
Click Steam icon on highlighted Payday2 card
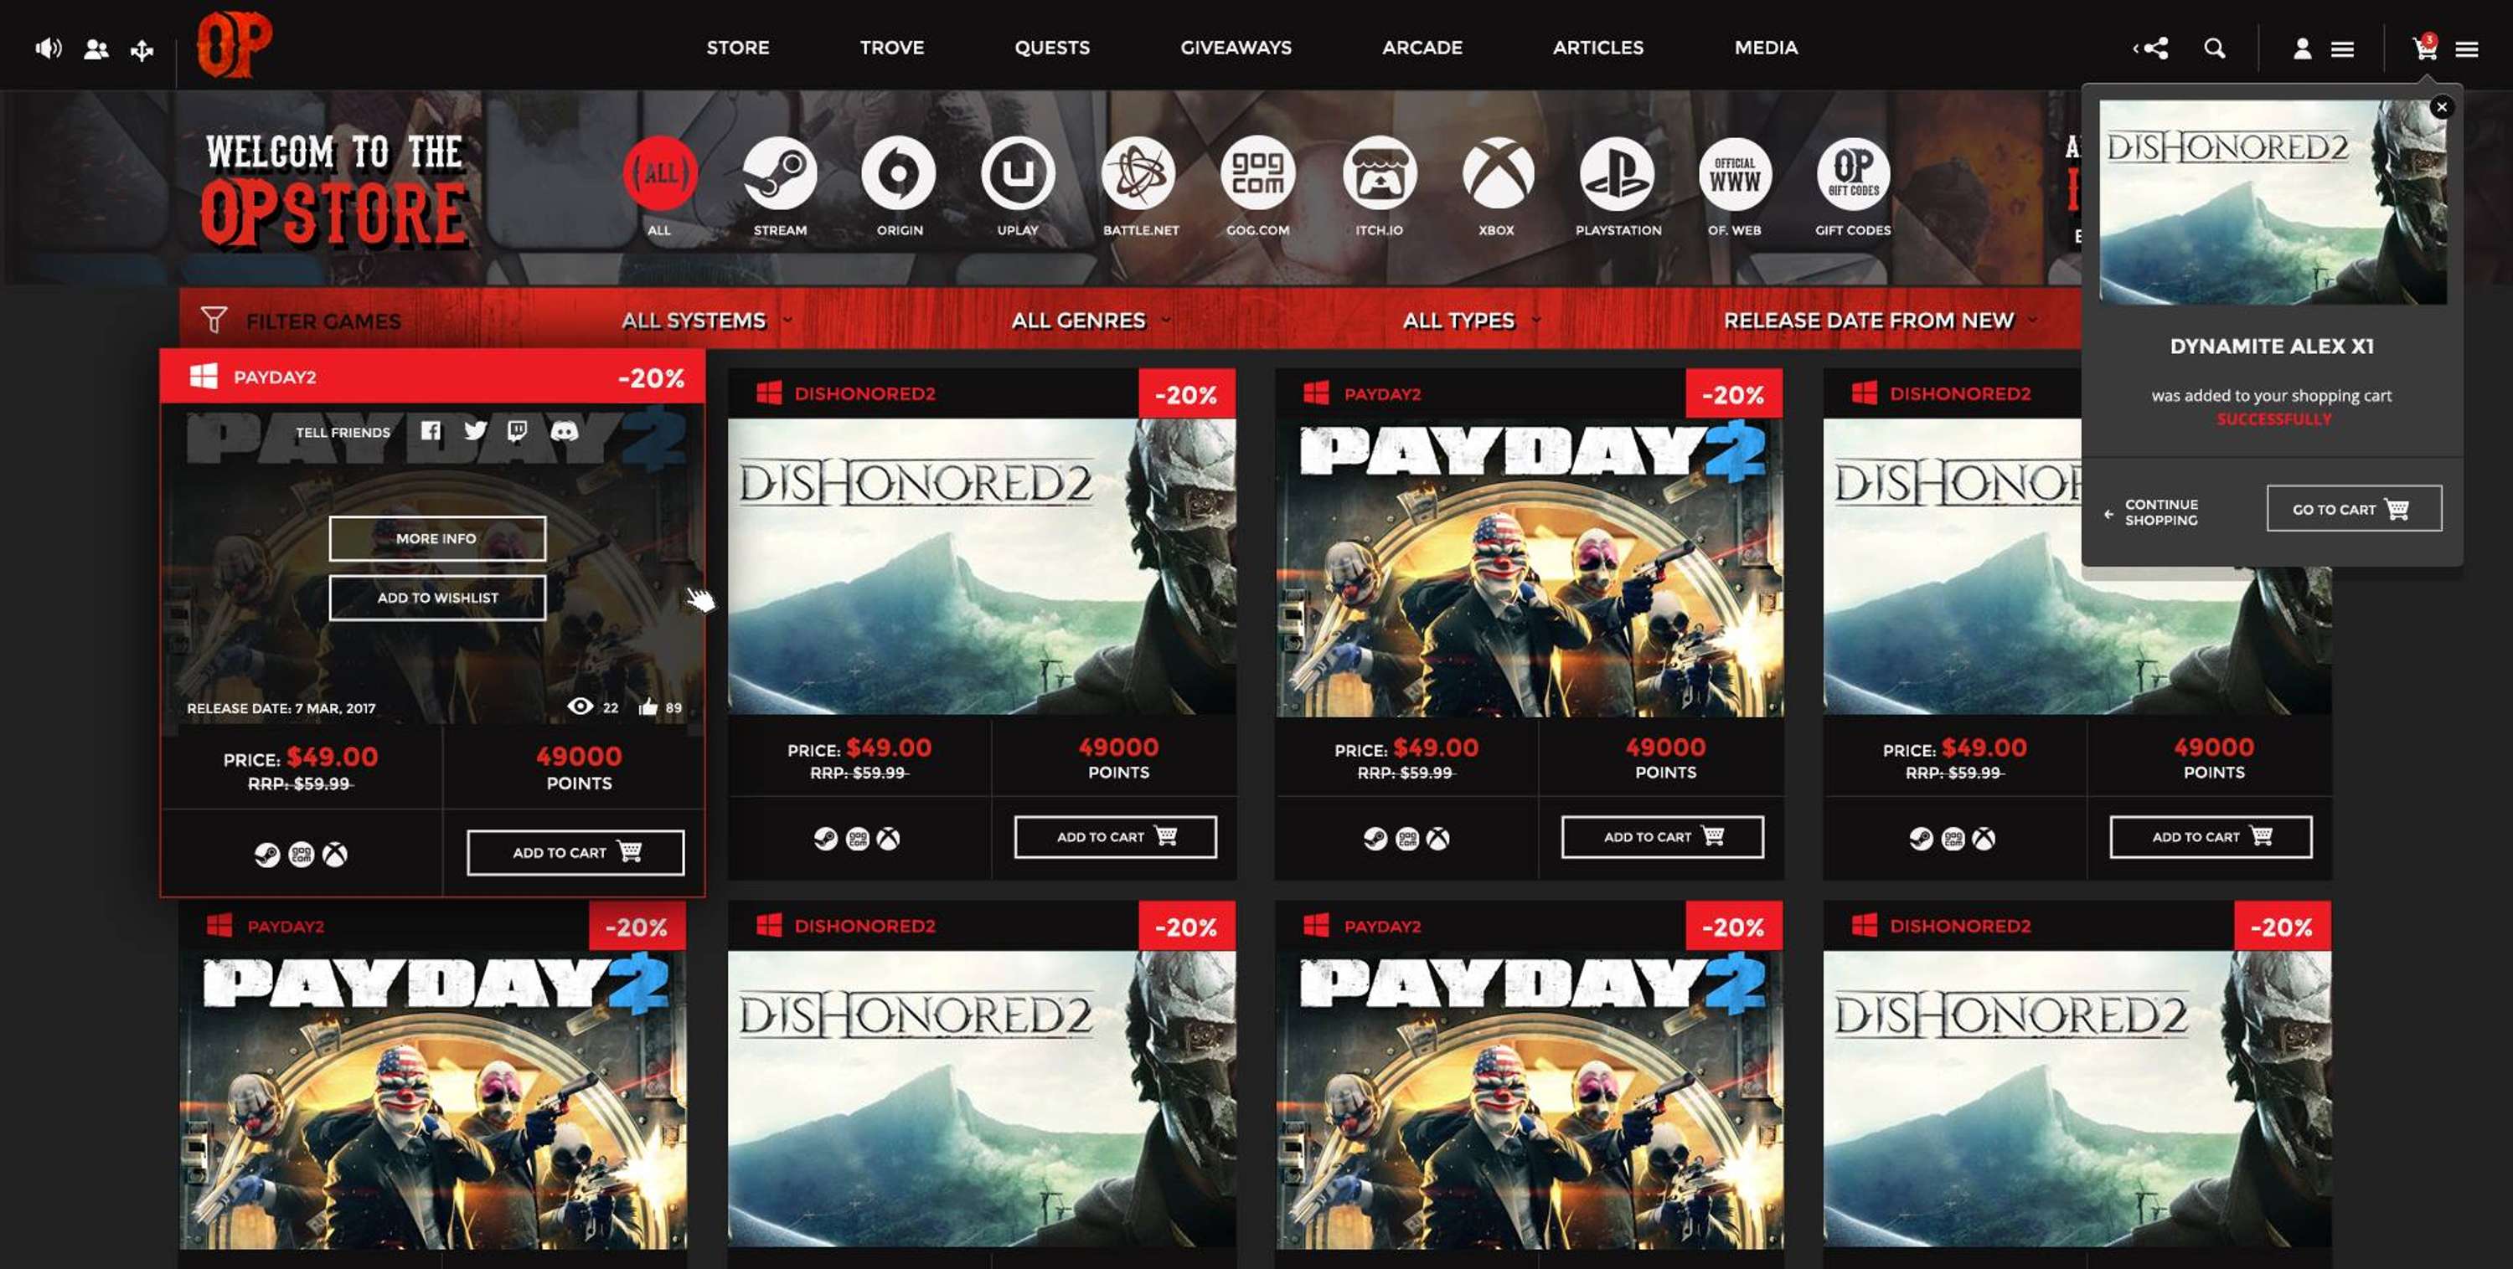[x=266, y=855]
